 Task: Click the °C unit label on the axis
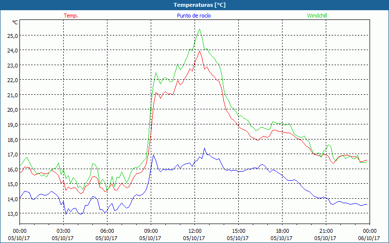(15, 22)
